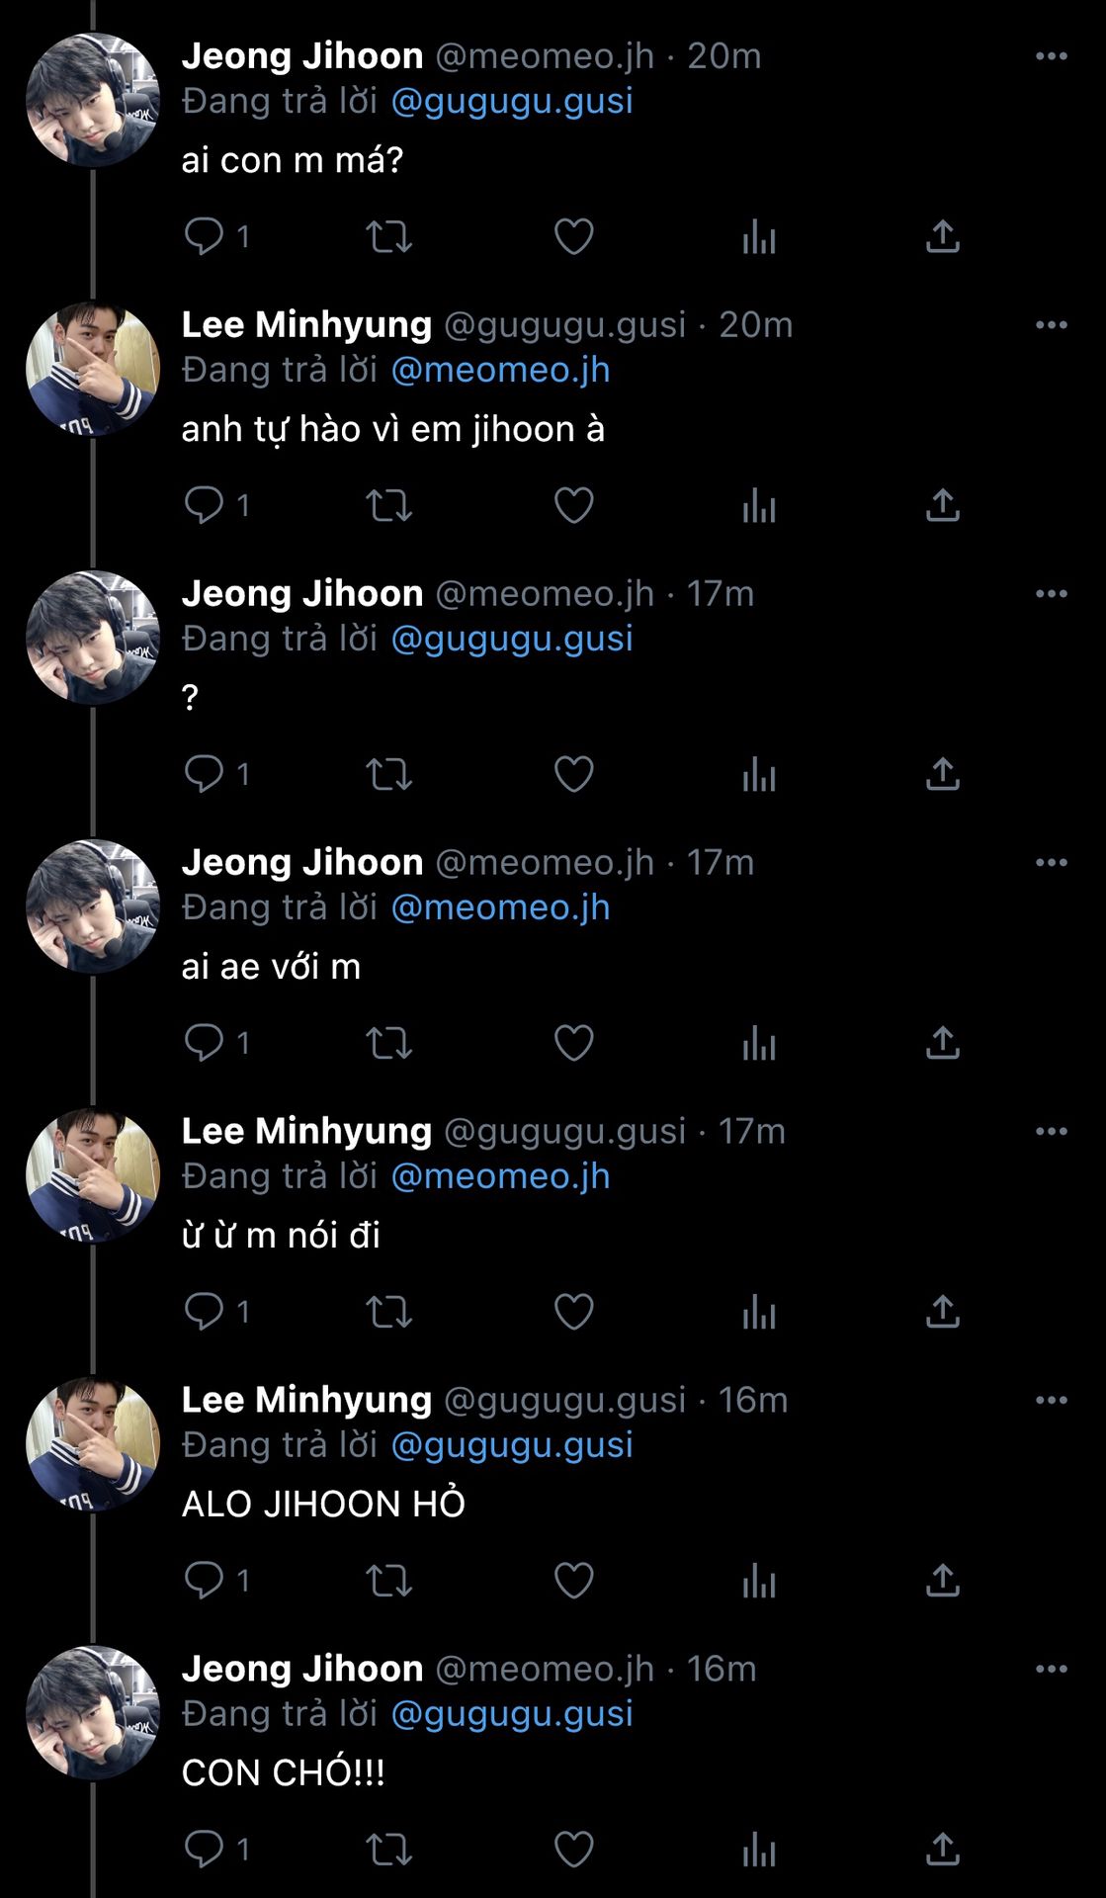The image size is (1106, 1898).
Task: Like the "ai con m má?" tweet
Action: pos(573,237)
